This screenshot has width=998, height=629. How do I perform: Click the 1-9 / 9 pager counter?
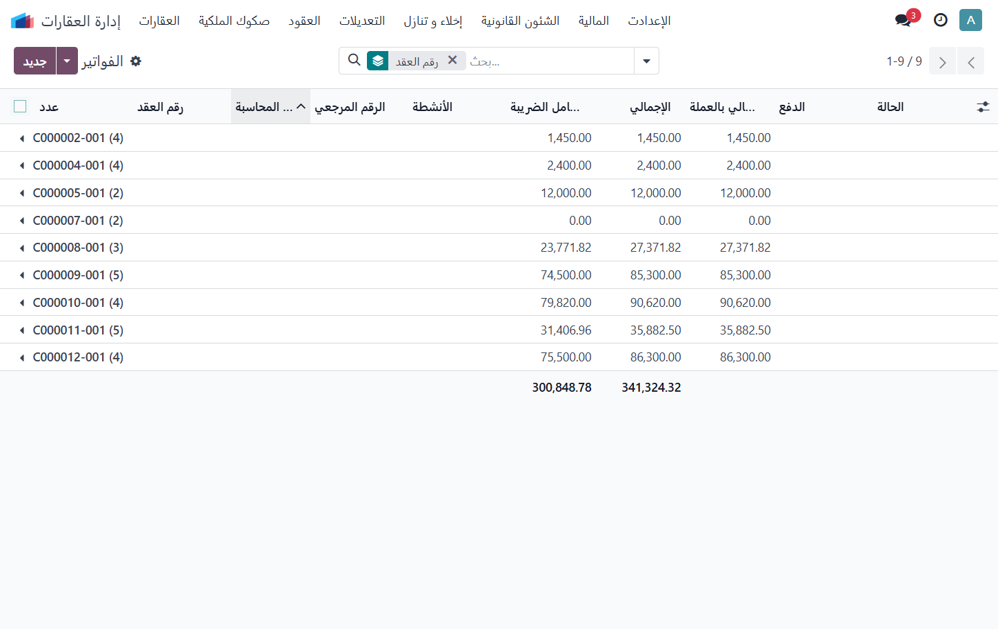point(904,61)
